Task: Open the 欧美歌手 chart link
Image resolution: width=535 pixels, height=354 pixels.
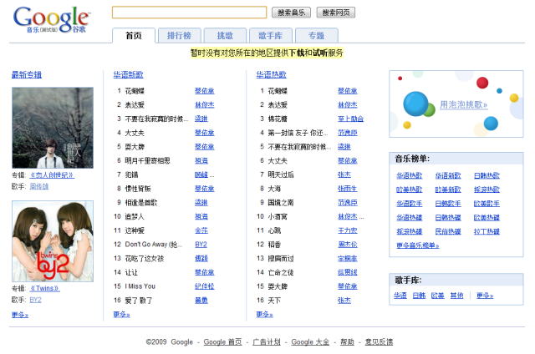Action: tap(487, 204)
